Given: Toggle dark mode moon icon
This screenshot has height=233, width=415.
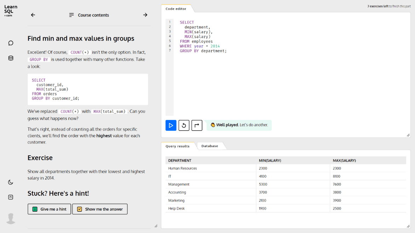Looking at the screenshot, I should coord(11,182).
